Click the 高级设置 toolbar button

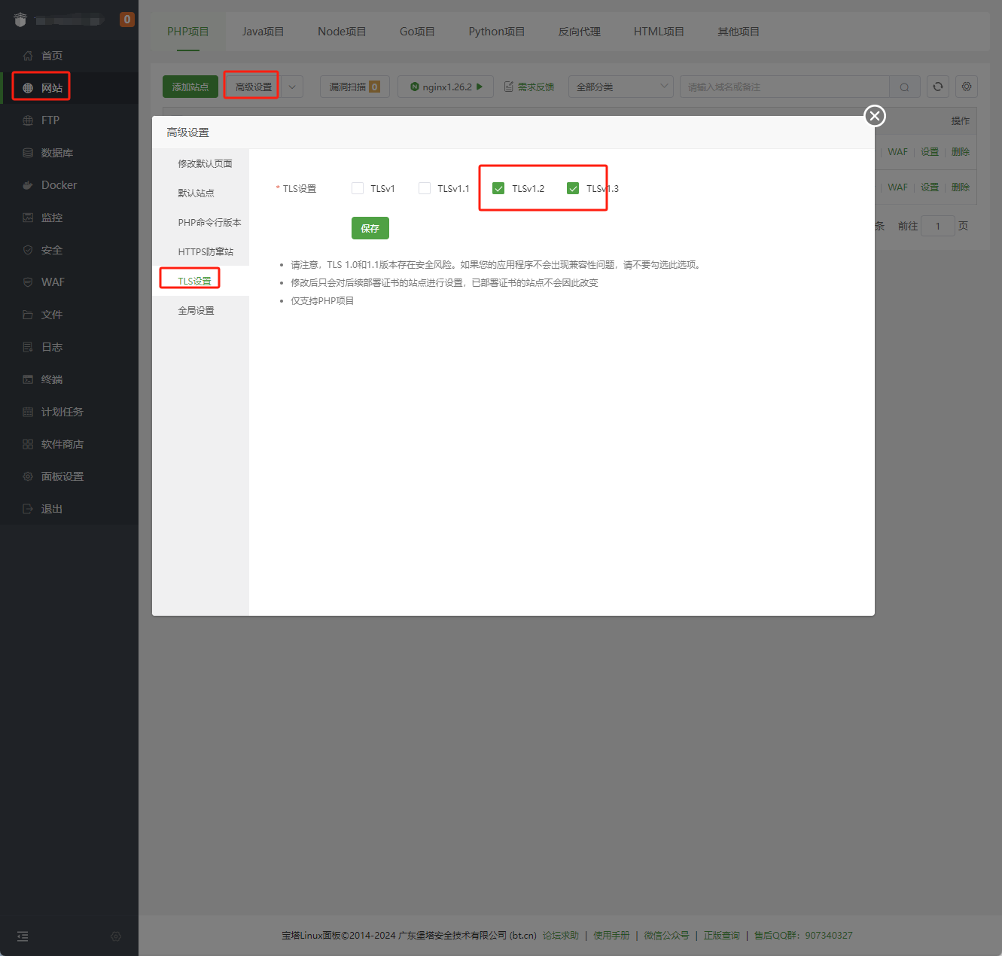click(x=254, y=87)
